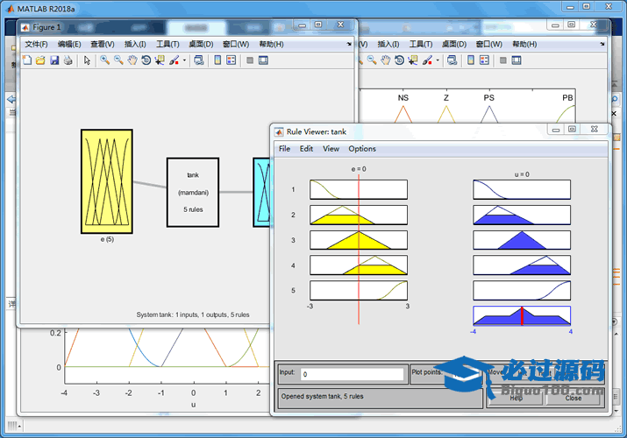Open 编辑(E) menu in Figure 1
The height and width of the screenshot is (438, 627).
tap(69, 44)
